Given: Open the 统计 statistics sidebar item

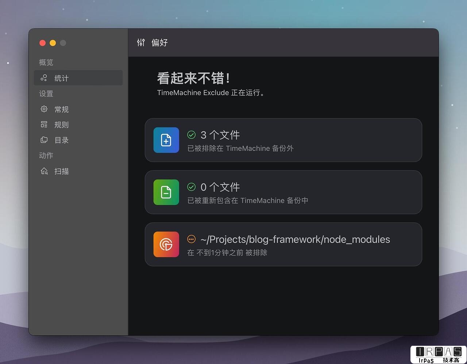Looking at the screenshot, I should pos(78,78).
